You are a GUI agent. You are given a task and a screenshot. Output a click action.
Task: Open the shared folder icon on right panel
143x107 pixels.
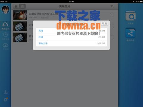130,33
